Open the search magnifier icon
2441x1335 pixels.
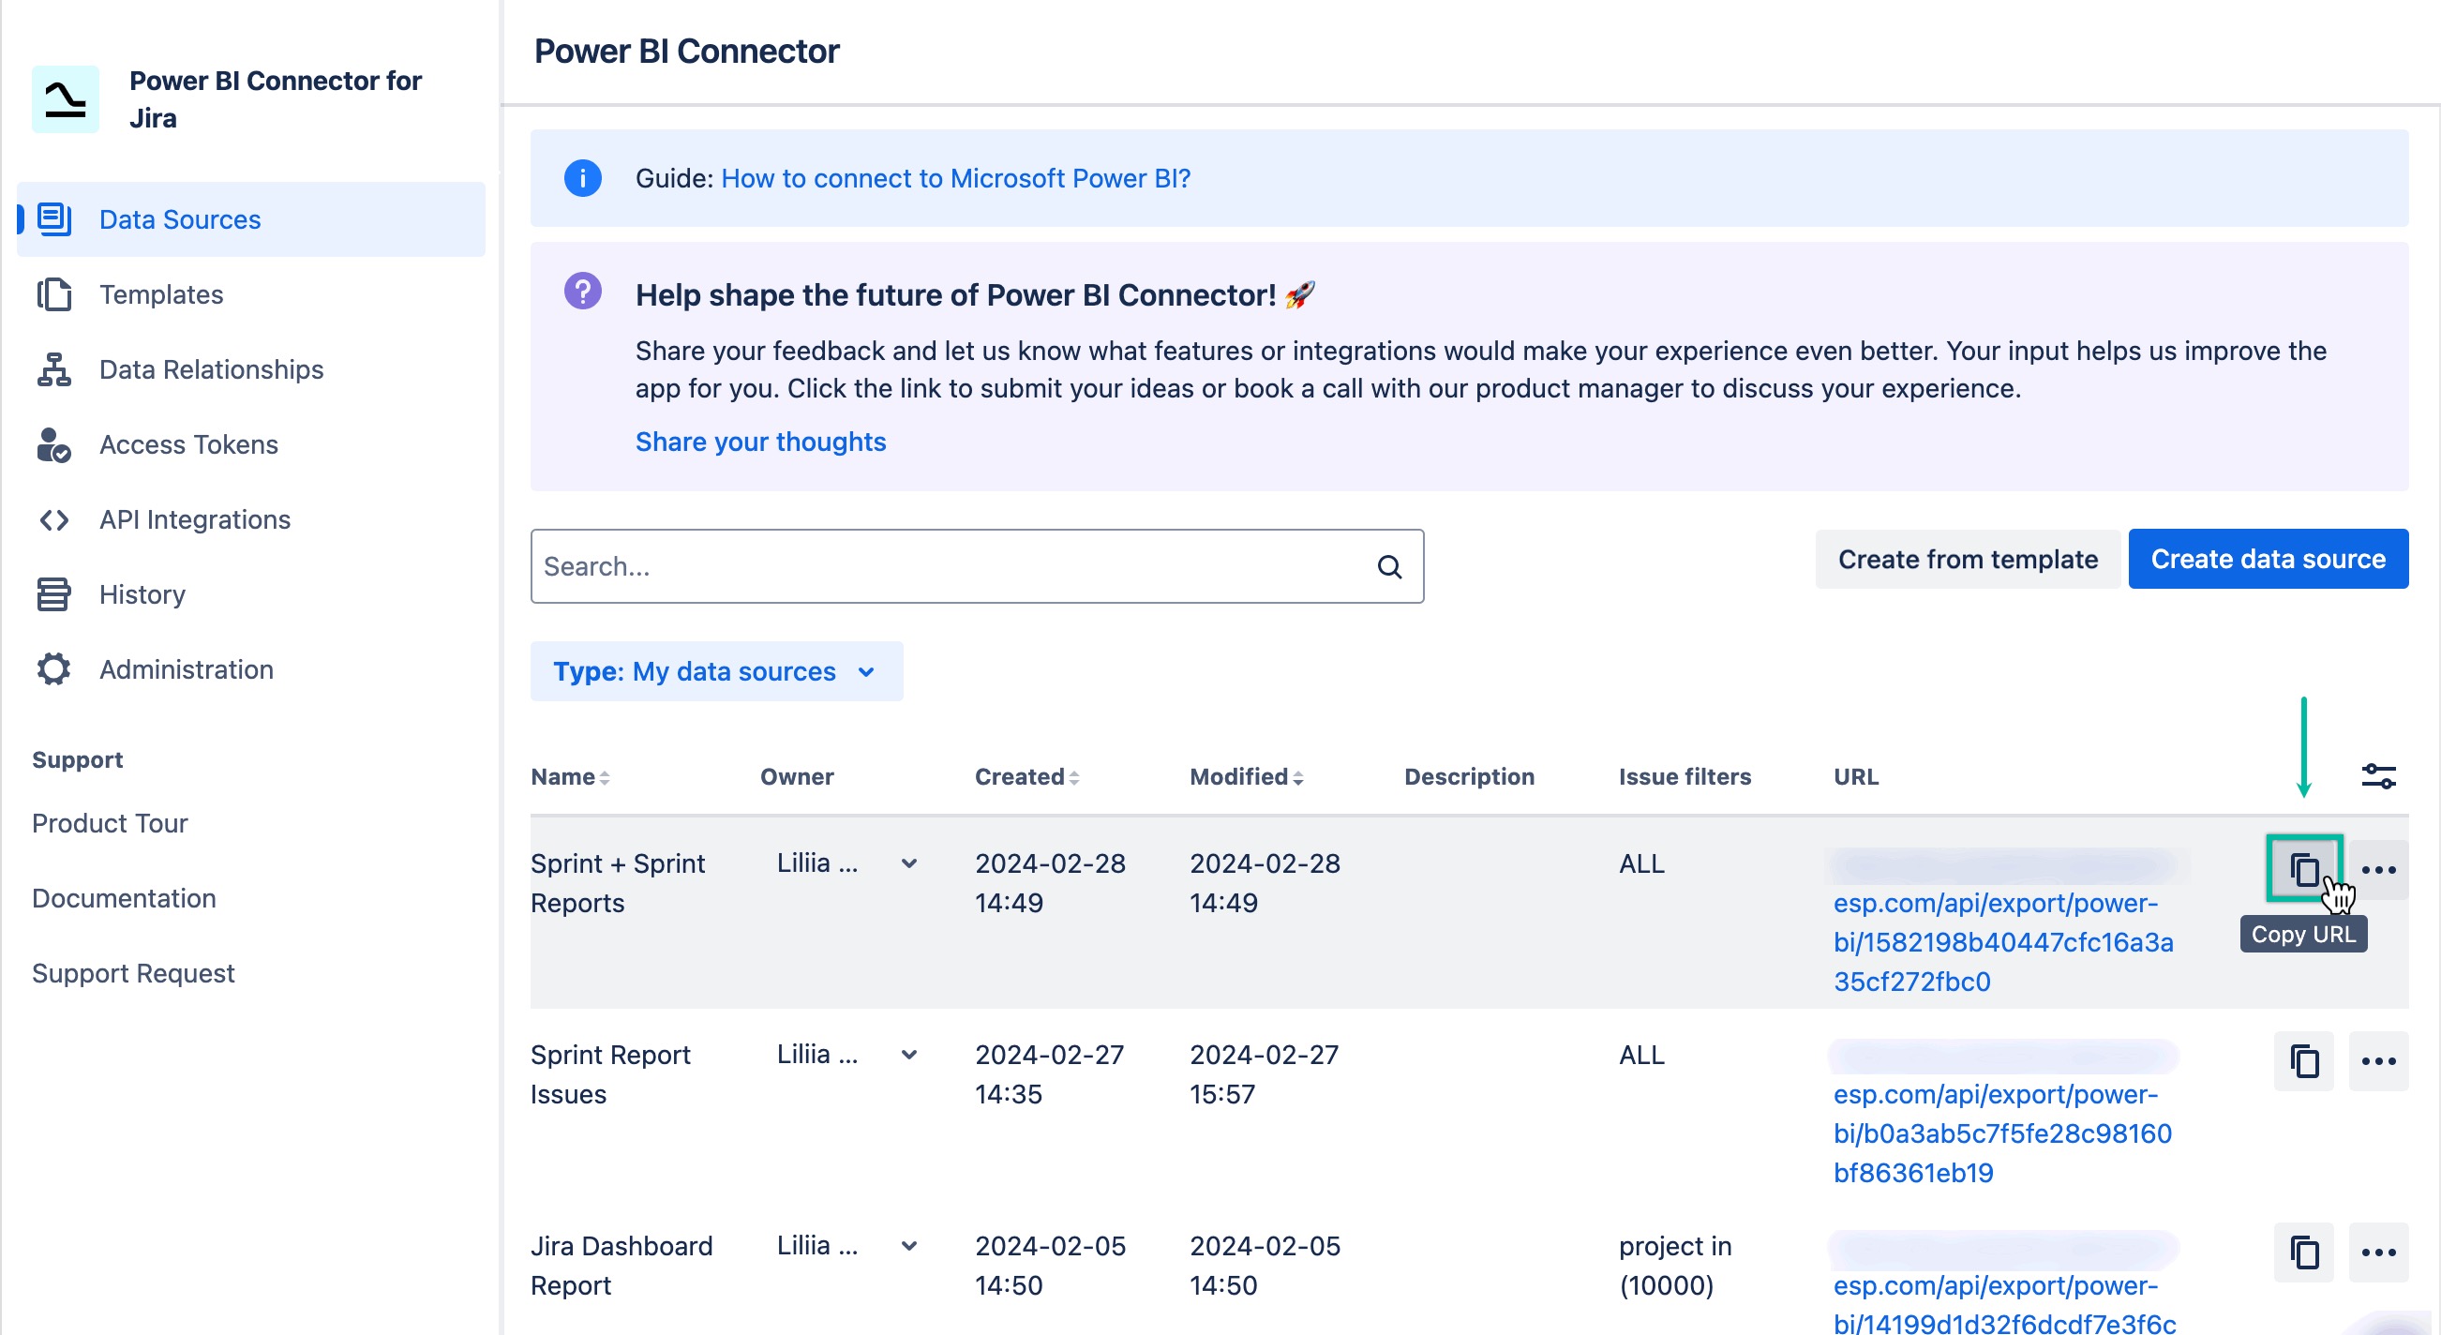[1389, 565]
